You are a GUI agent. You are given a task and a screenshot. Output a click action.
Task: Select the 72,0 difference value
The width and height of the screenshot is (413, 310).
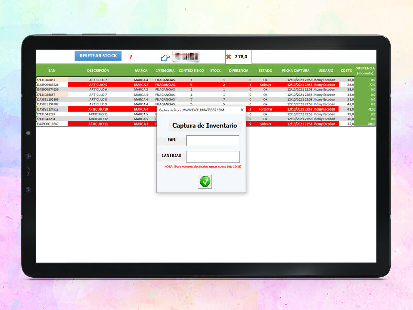pyautogui.click(x=372, y=85)
